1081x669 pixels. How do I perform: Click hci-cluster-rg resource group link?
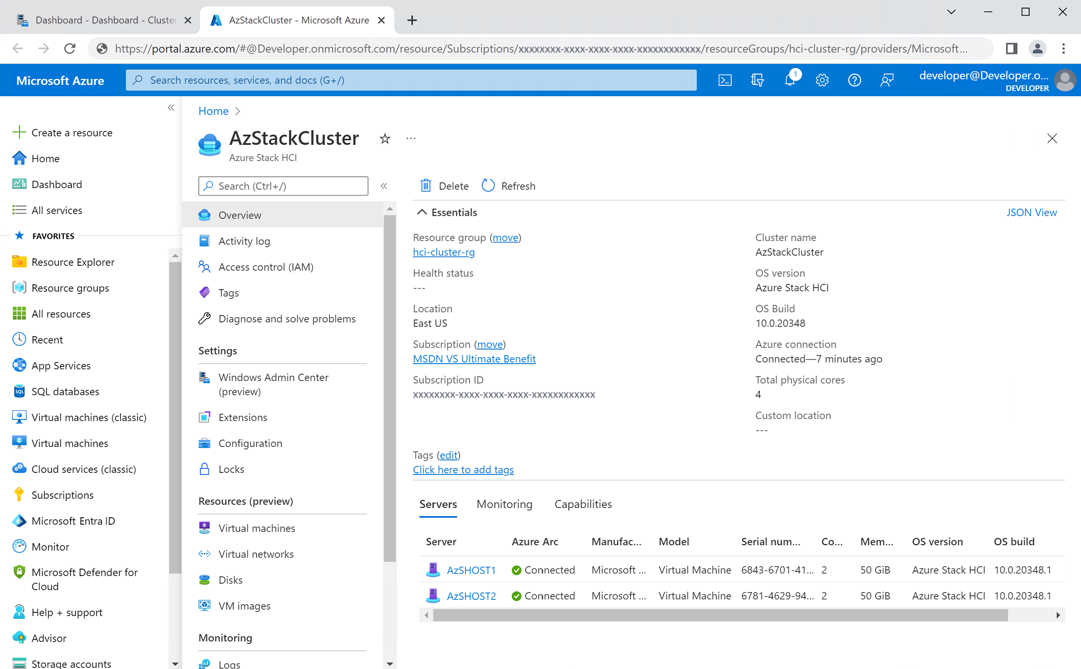443,251
